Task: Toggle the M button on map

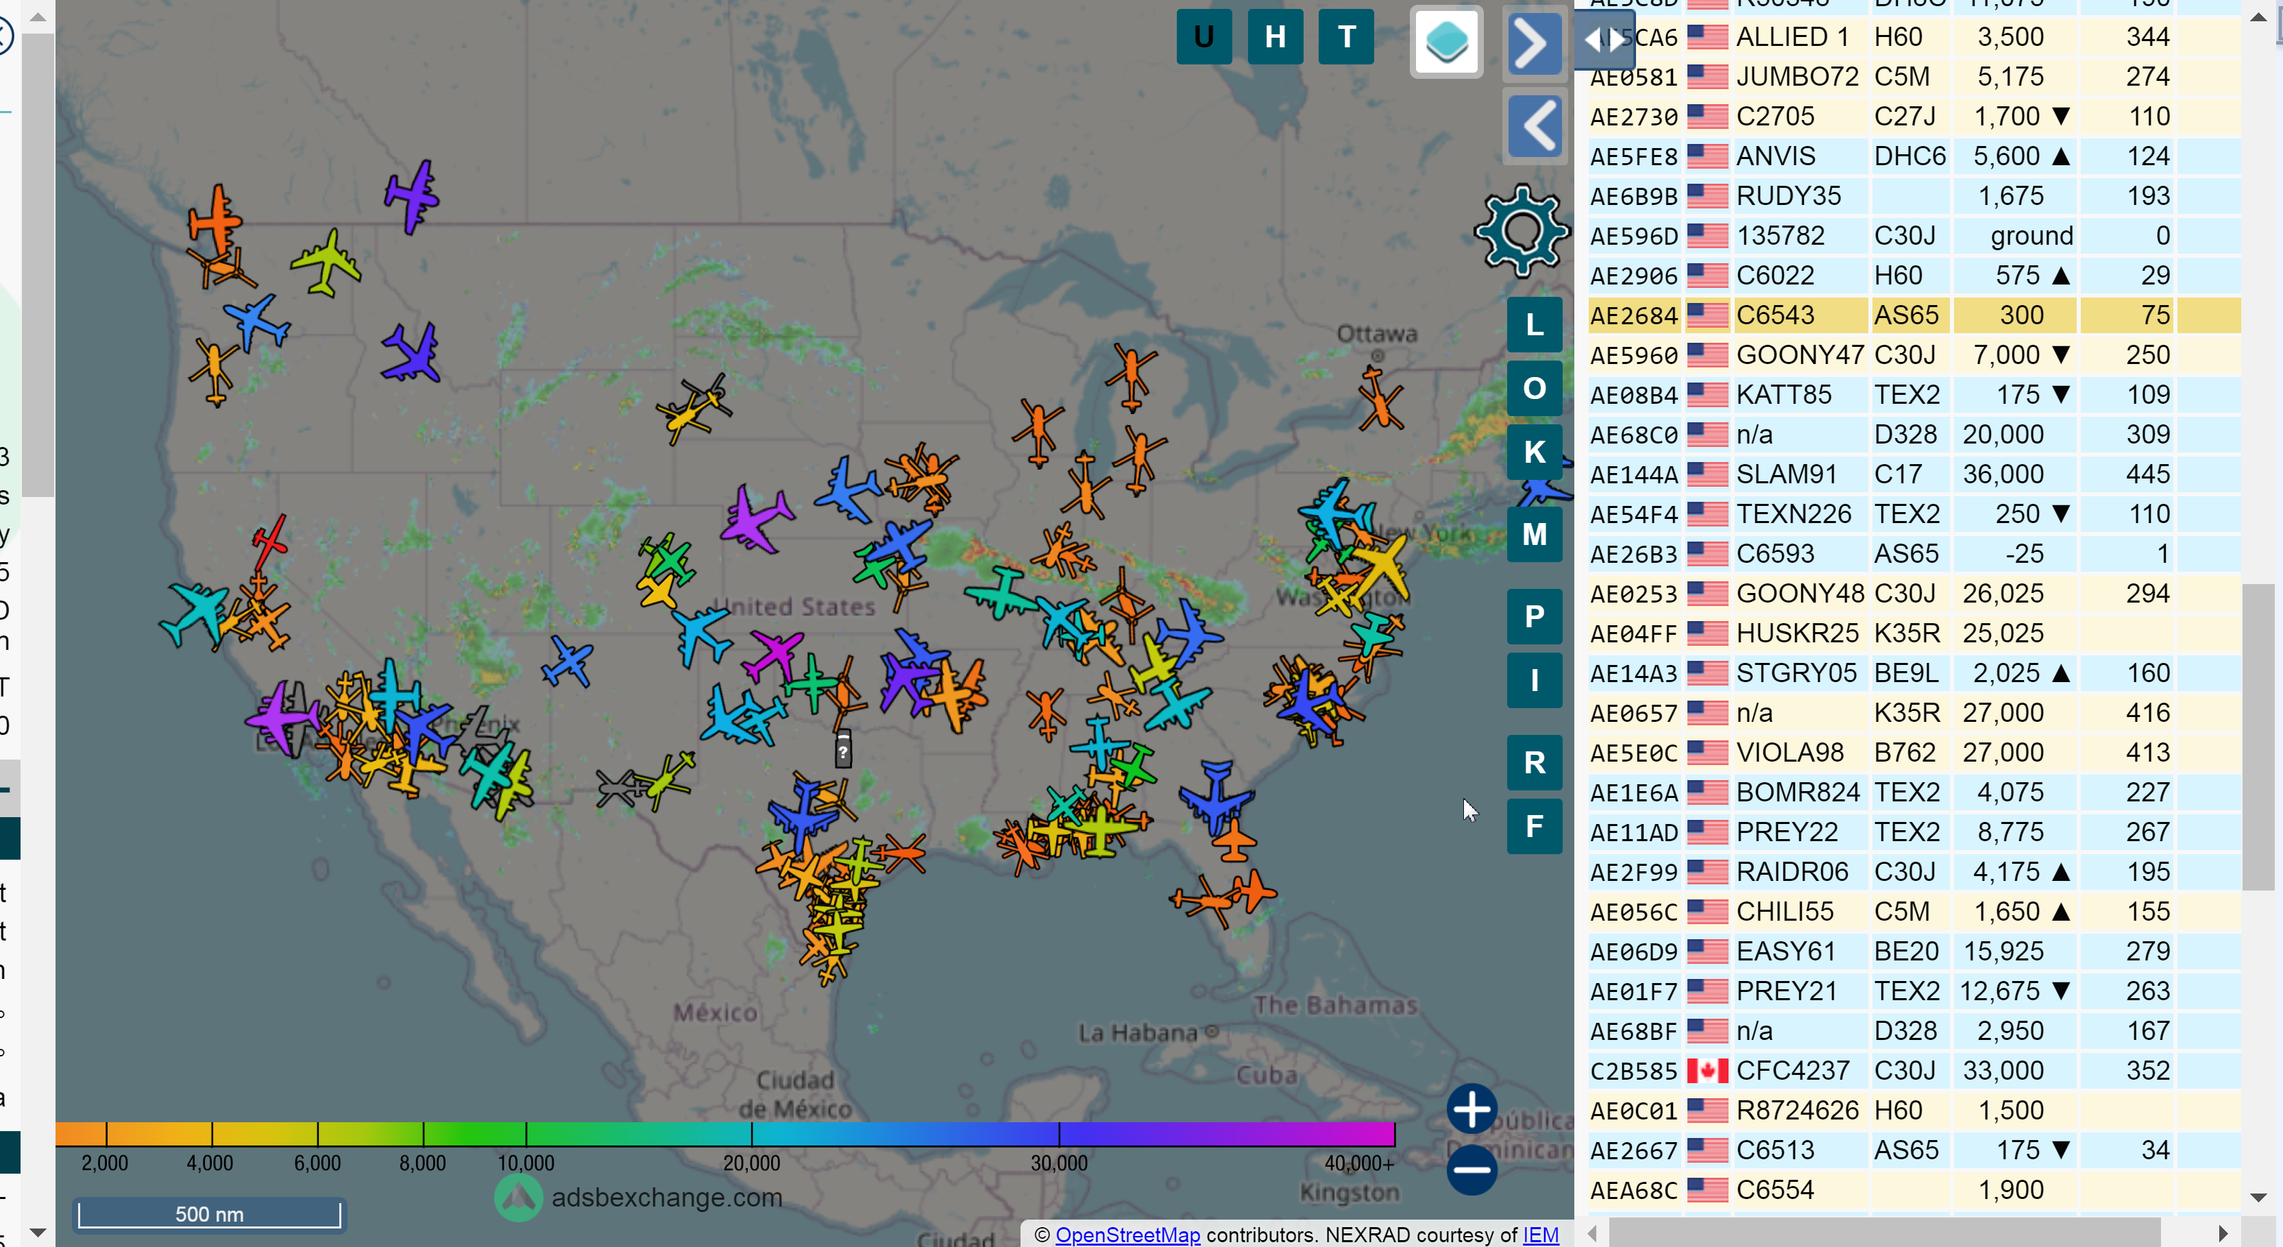Action: click(1534, 535)
